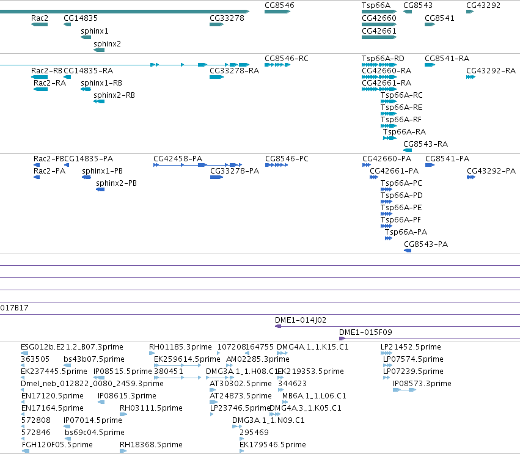Select protein sphinx2-PB
The height and width of the screenshot is (454, 520).
click(100, 189)
